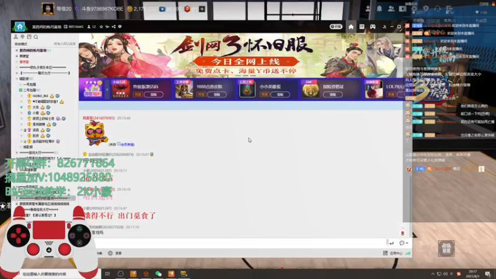Open the 剑网3怀旧服 banner ad
496x279 pixels.
tap(241, 55)
